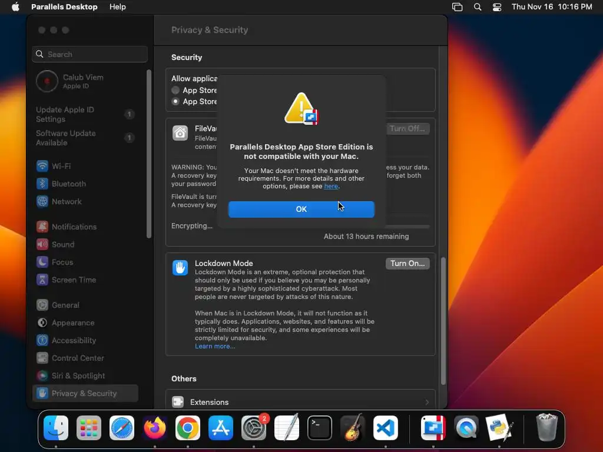This screenshot has width=603, height=452.
Task: Click the 'About 13 hours remaining' text
Action: tap(366, 237)
